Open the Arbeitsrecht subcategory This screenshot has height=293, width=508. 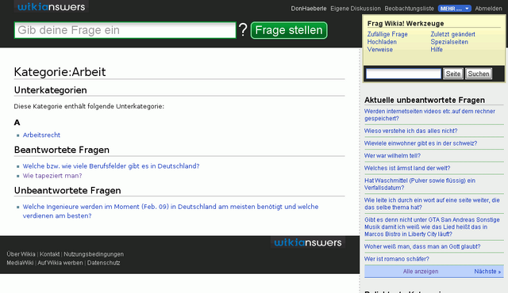pyautogui.click(x=41, y=135)
